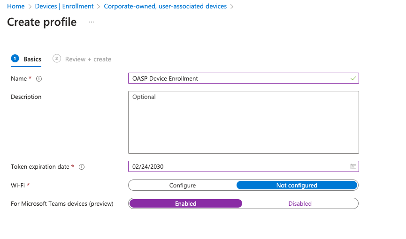
Task: Click into the Description text area
Action: coord(243,122)
